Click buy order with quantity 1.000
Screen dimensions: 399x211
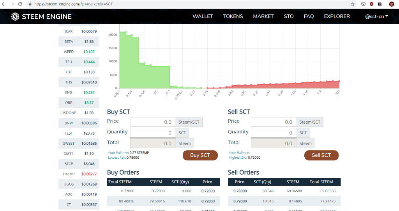[x=163, y=191]
